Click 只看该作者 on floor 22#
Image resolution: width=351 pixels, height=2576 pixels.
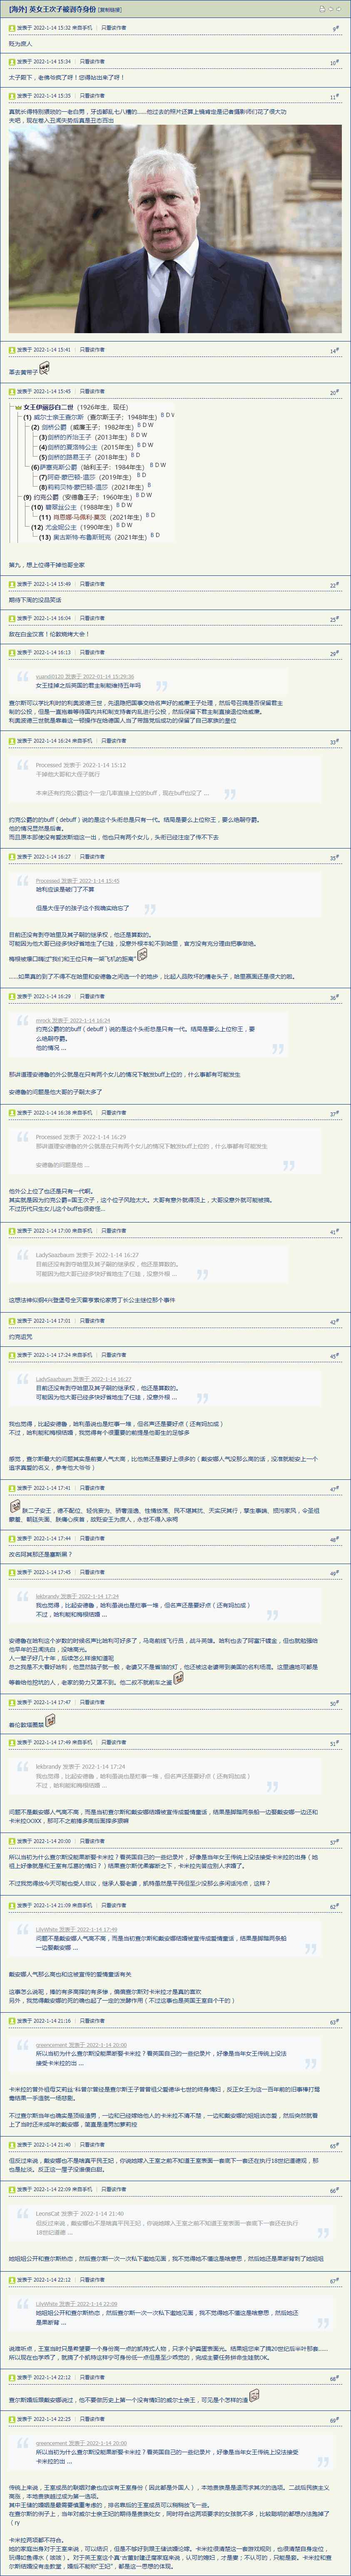coord(92,584)
